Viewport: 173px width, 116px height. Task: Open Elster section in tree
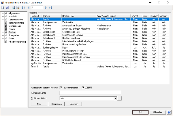coord(11,38)
